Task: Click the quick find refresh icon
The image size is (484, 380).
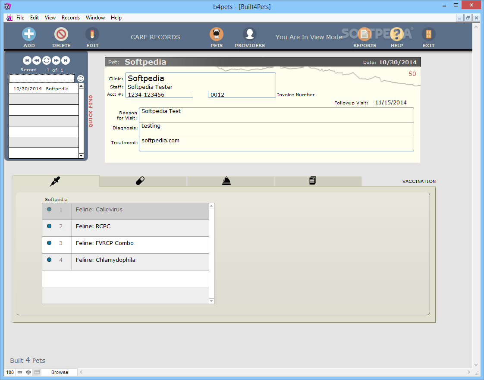Action: click(x=81, y=79)
